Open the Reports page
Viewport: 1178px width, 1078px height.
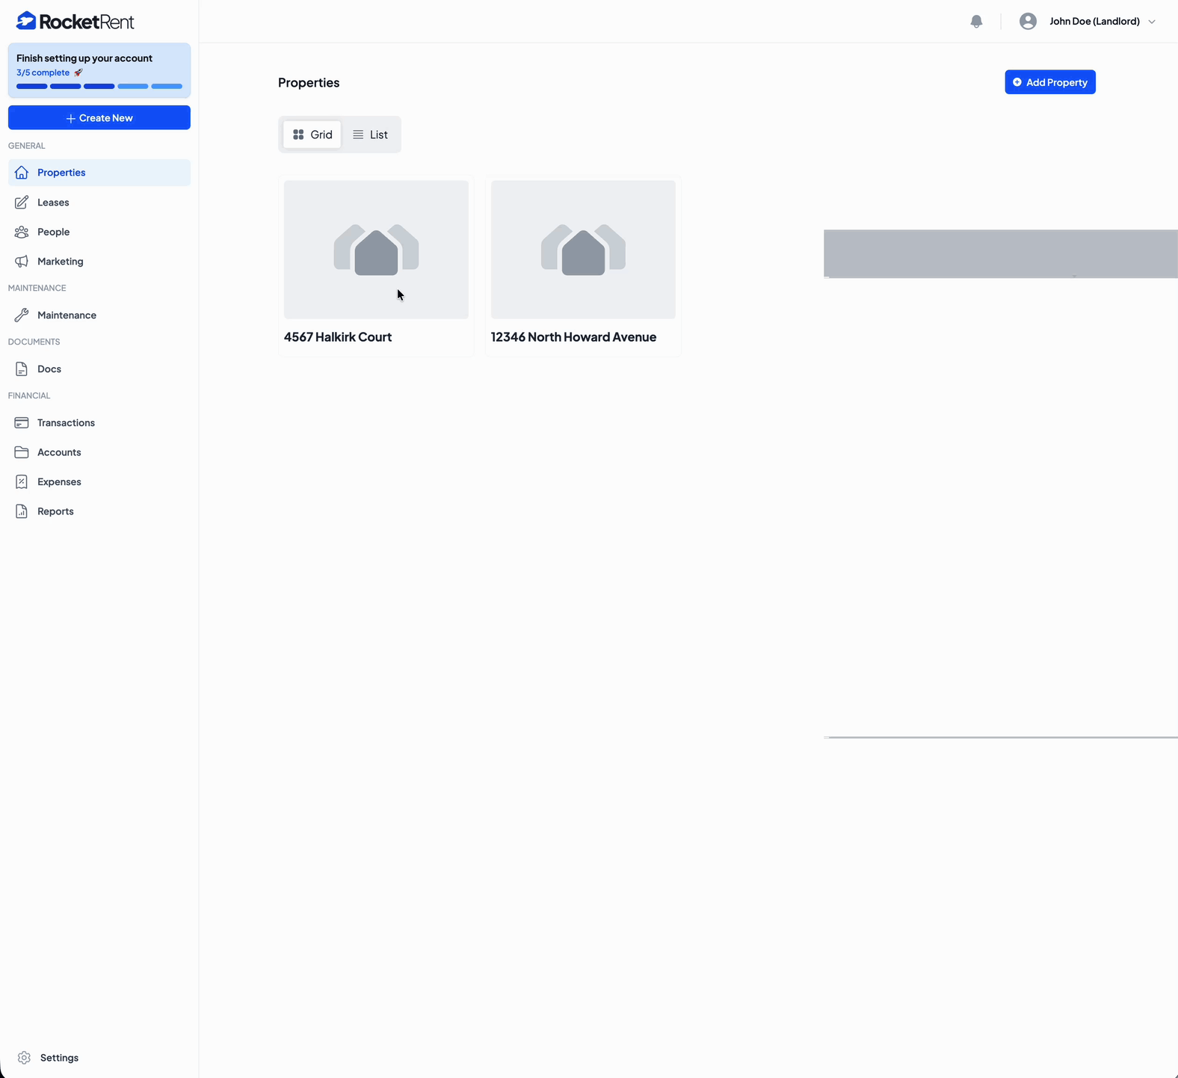99,511
